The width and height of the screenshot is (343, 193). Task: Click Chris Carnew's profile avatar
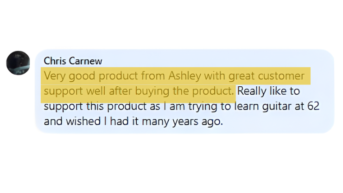18,63
